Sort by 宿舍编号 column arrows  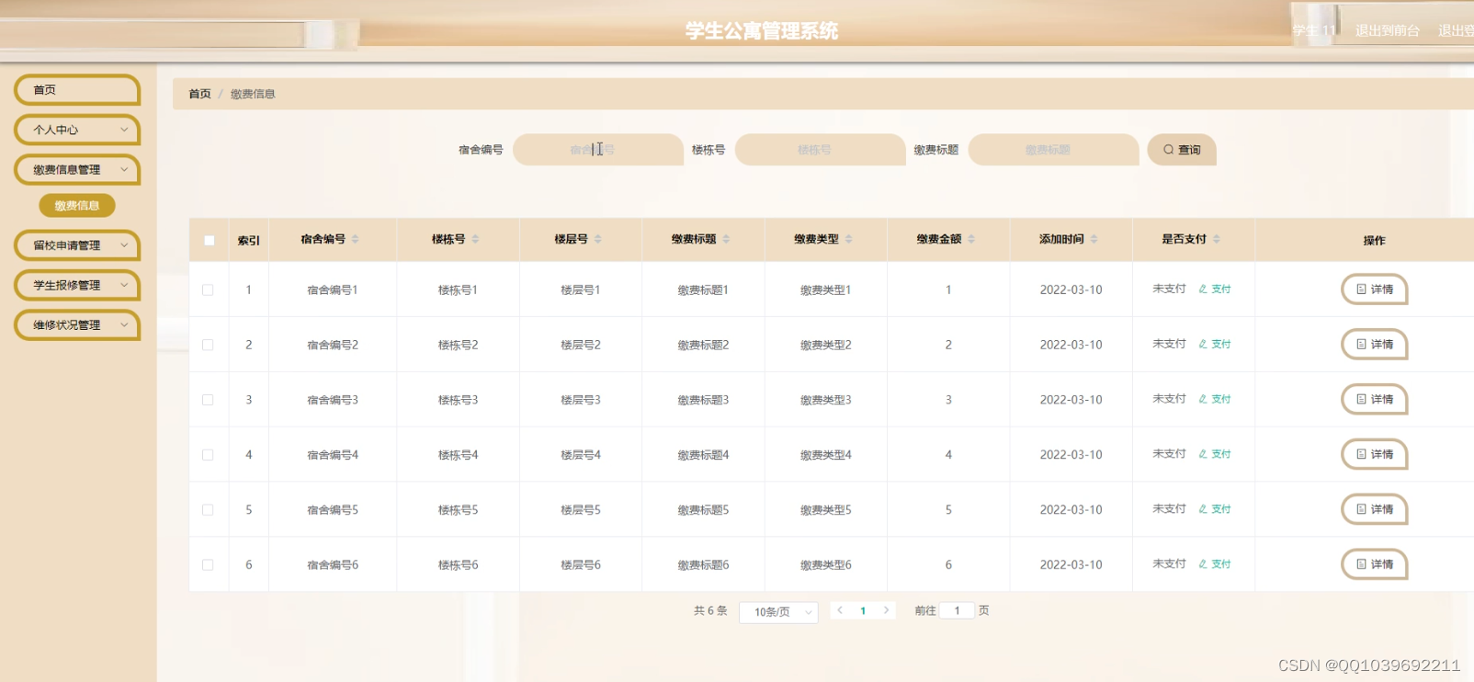(x=356, y=239)
